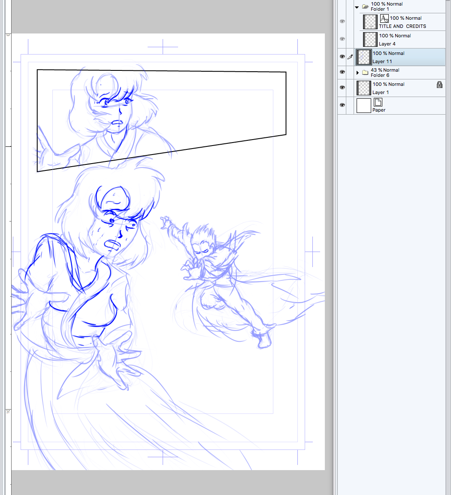Click the open folder icon of Folder 1
Viewport: 451px width, 495px height.
pos(365,6)
